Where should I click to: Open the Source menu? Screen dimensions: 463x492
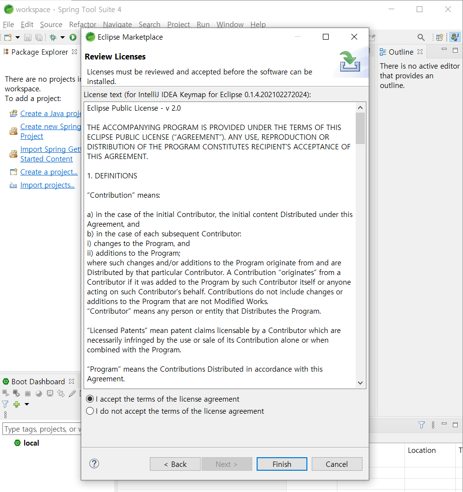pos(51,25)
